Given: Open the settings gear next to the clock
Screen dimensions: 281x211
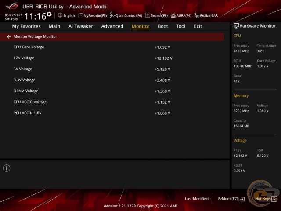Looking at the screenshot, I should tap(49, 14).
